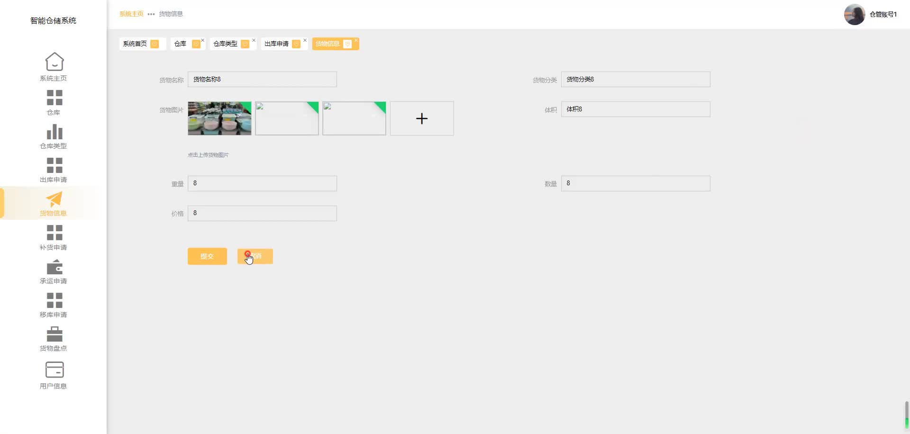Viewport: 910px width, 434px height.
Task: Click the 仓库类型 tab's orange icon
Action: [245, 44]
